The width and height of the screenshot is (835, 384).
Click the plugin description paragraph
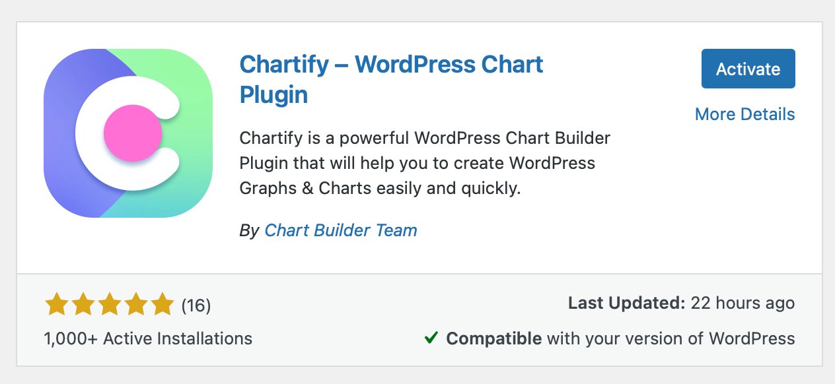tap(425, 163)
